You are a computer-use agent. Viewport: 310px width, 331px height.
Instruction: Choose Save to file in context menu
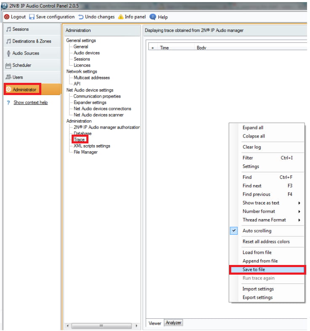(267, 270)
